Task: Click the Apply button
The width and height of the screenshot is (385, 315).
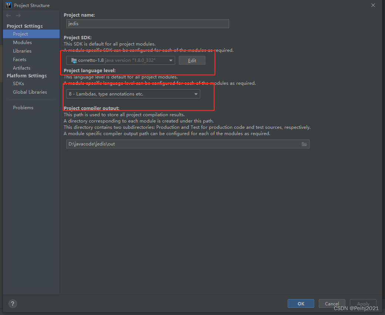Action: click(363, 304)
